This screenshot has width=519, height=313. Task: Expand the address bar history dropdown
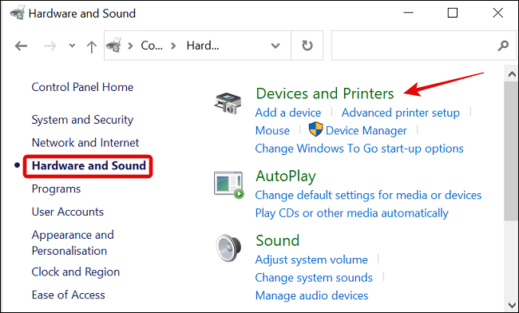pyautogui.click(x=275, y=46)
